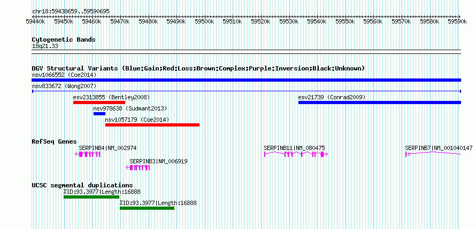Image resolution: width=476 pixels, height=229 pixels.
Task: Click the SERPINB4 gene glyph
Action: (x=88, y=154)
